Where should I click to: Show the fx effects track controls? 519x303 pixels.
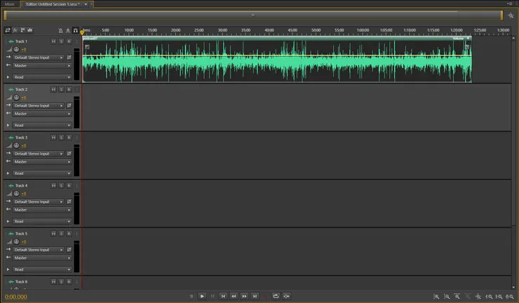click(15, 30)
